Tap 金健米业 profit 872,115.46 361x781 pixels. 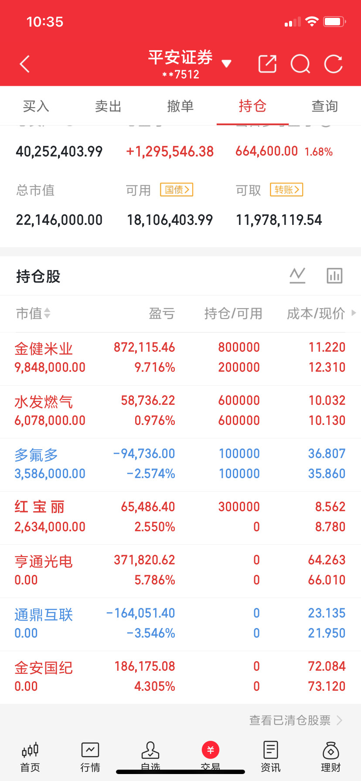(144, 347)
